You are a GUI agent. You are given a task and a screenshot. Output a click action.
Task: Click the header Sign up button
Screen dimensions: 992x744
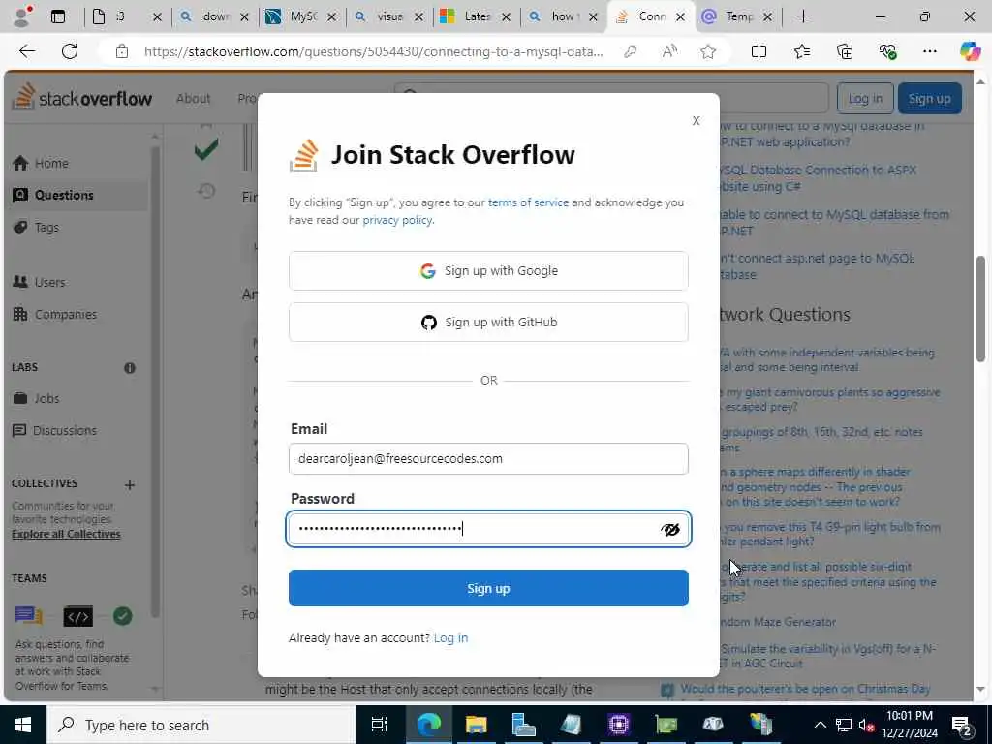(929, 98)
